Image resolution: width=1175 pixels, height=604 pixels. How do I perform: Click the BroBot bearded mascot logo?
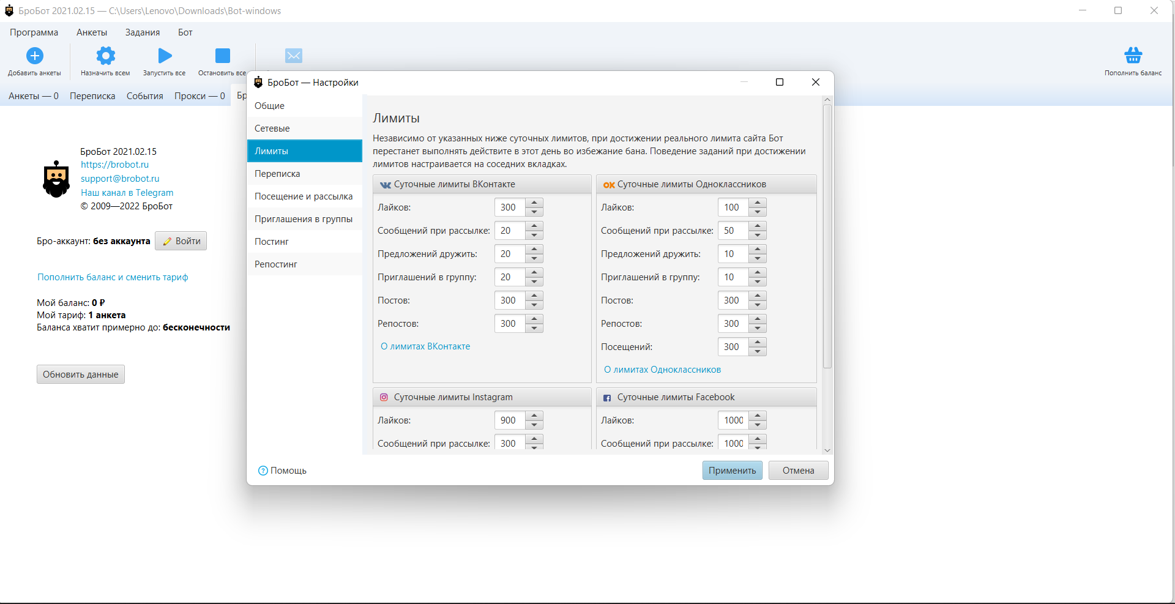[56, 179]
